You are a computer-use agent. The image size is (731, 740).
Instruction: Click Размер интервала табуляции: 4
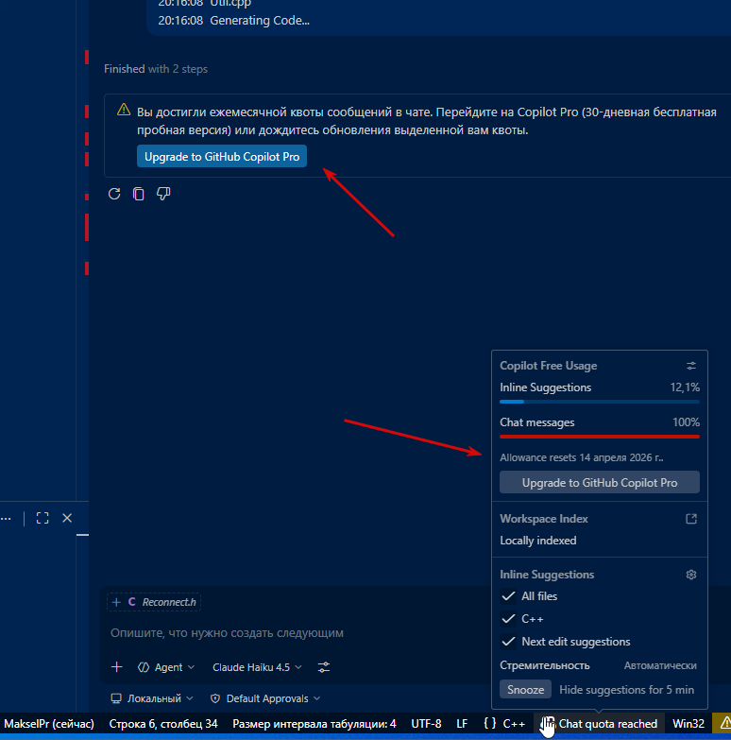(x=314, y=724)
